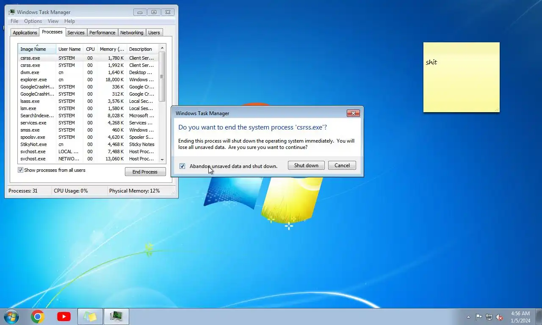This screenshot has height=325, width=542.
Task: Open the File menu in Task Manager
Action: (14, 21)
